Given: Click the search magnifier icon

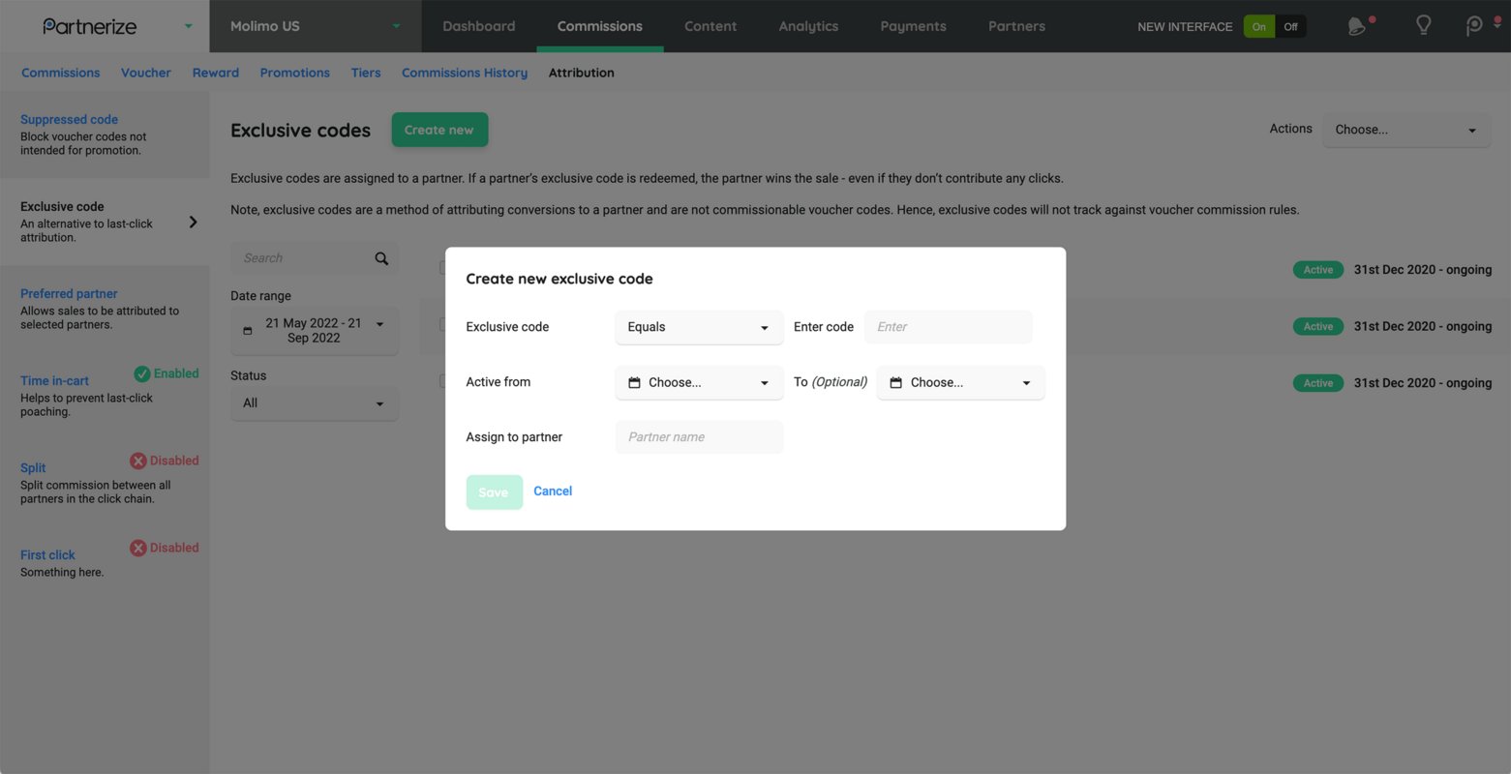Looking at the screenshot, I should [381, 258].
